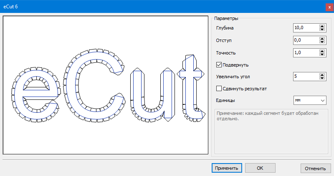334x176 pixels.
Task: Open the Единицы units dropdown
Action: (310, 100)
